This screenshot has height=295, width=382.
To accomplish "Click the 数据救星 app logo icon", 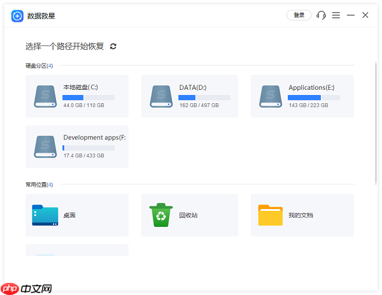I will [x=17, y=15].
